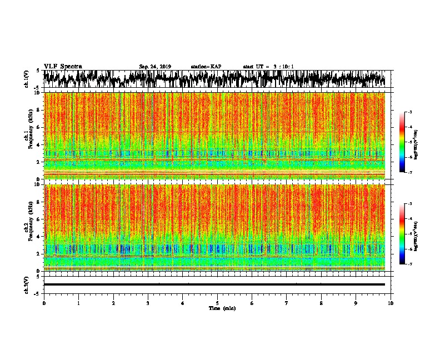Pick the ch.2 spectrogram color scale bar
Viewport: 440px width, 340px height.
pyautogui.click(x=402, y=234)
